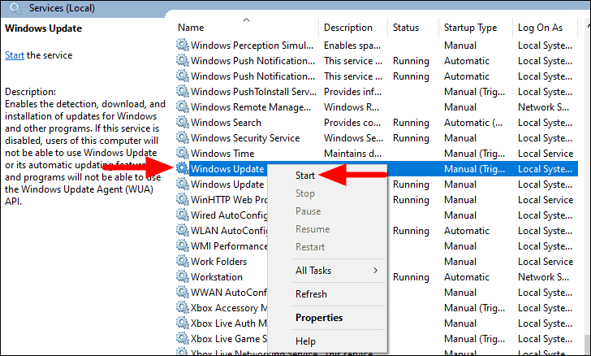Sort by the Startup Type column header
Image resolution: width=591 pixels, height=356 pixels.
[470, 28]
